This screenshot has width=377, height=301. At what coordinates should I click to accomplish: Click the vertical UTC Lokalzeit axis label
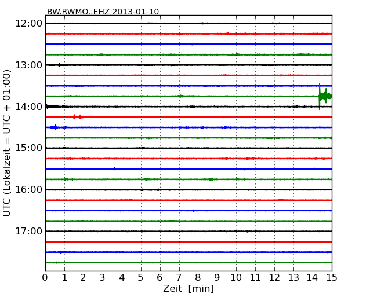point(7,143)
